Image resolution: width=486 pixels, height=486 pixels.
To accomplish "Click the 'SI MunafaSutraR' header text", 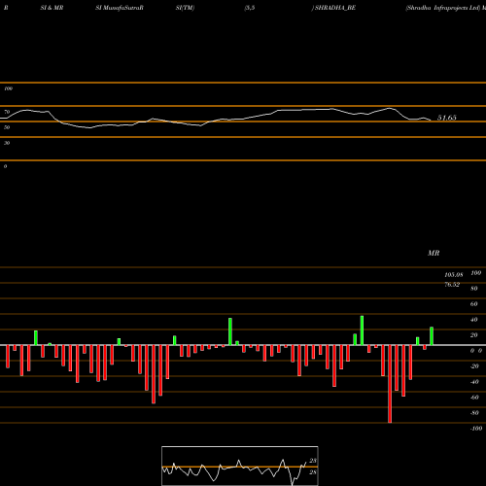I will 120,8.
